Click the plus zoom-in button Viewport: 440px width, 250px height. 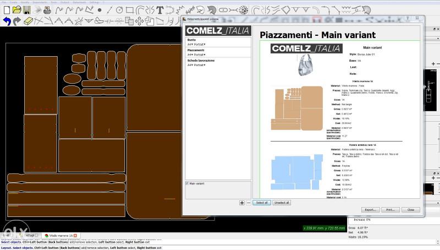242,203
